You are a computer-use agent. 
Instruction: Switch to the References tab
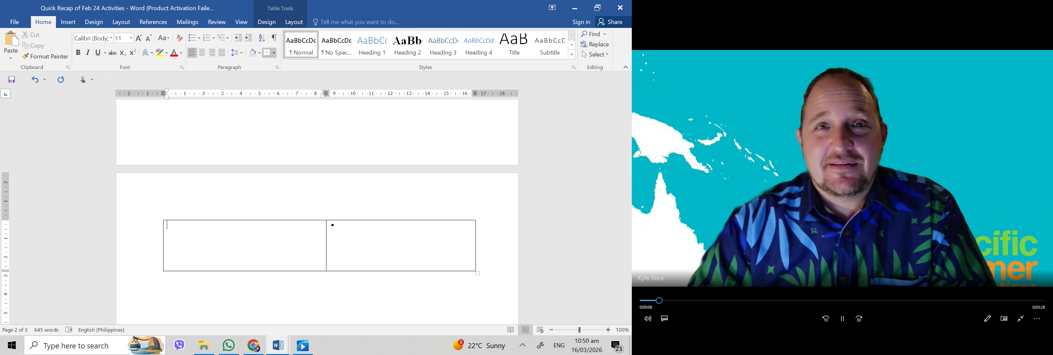(153, 22)
